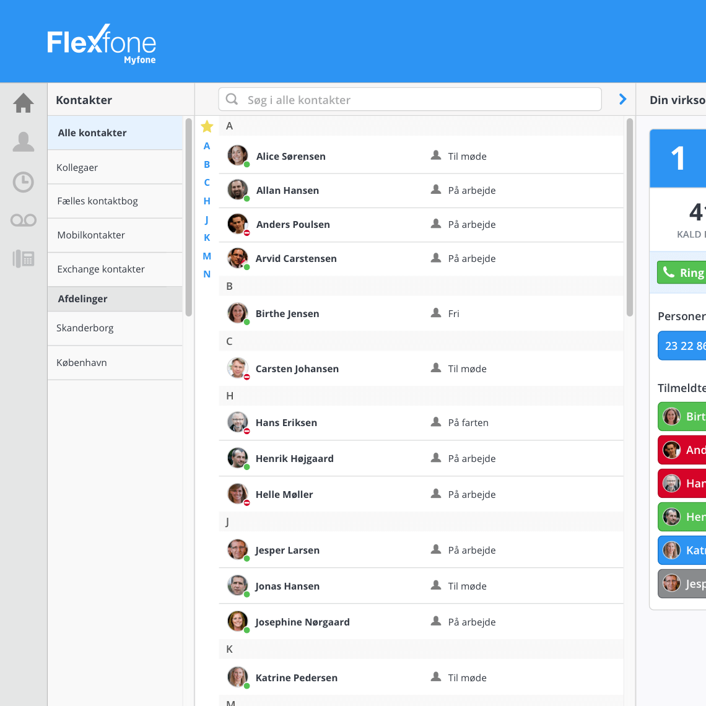The height and width of the screenshot is (706, 706).
Task: Jump to letter C in index
Action: 207,182
